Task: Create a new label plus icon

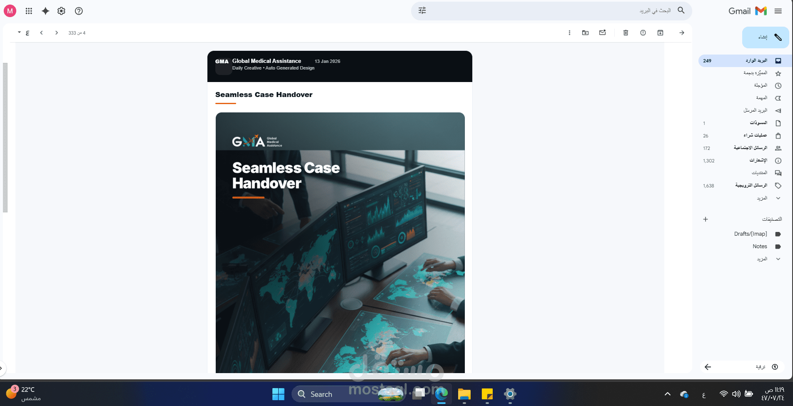Action: 706,219
